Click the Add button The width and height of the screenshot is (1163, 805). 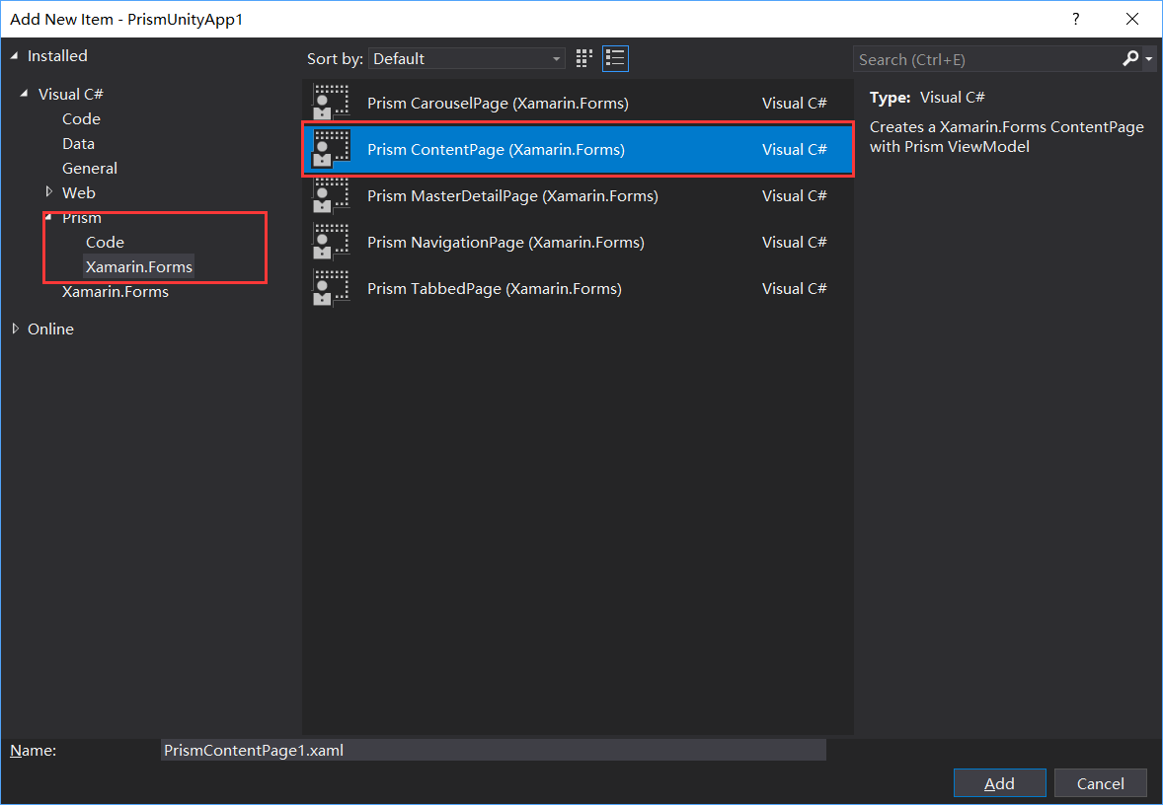pyautogui.click(x=999, y=783)
